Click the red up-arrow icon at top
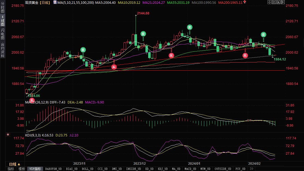 244,2
